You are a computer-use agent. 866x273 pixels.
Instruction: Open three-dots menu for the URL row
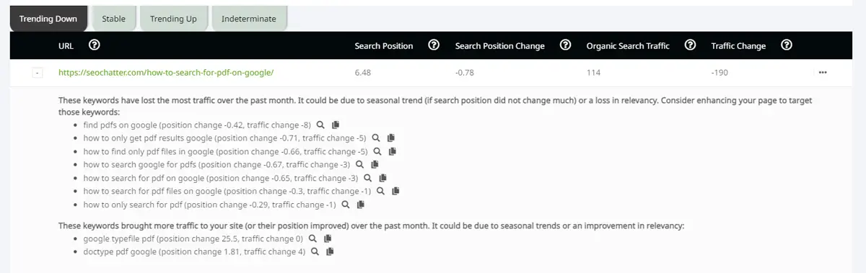pos(823,73)
